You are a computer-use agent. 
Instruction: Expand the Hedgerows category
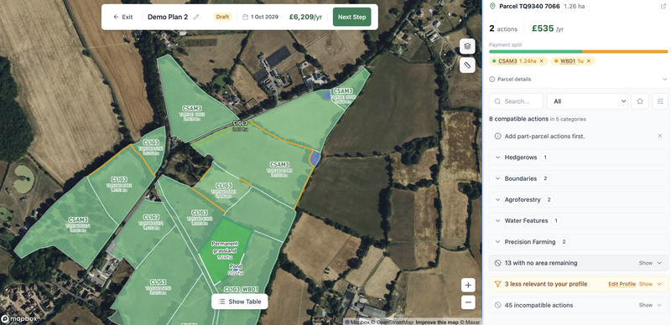579,157
